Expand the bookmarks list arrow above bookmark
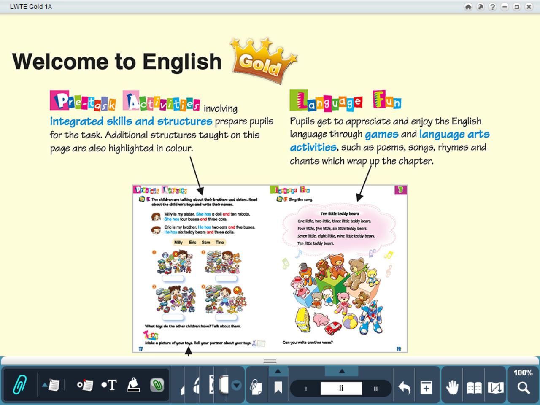Image resolution: width=540 pixels, height=405 pixels. click(x=278, y=371)
